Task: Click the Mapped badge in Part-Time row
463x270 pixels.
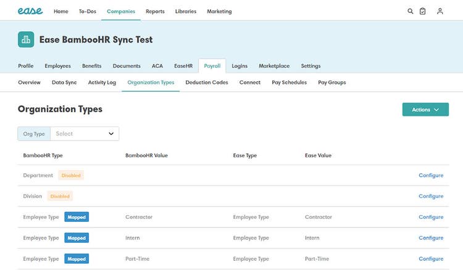Action: 77,259
